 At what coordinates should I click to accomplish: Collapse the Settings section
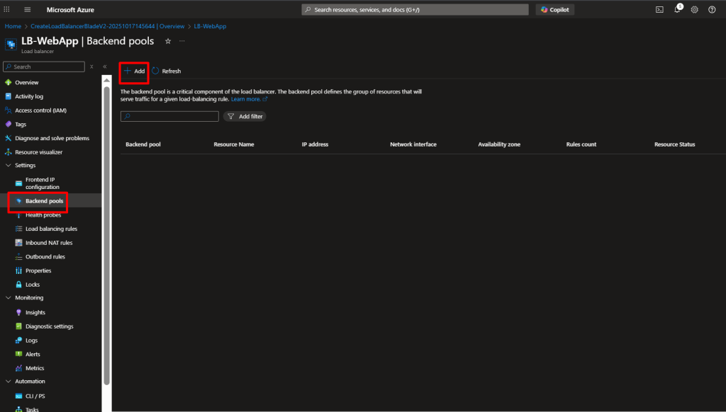(8, 166)
